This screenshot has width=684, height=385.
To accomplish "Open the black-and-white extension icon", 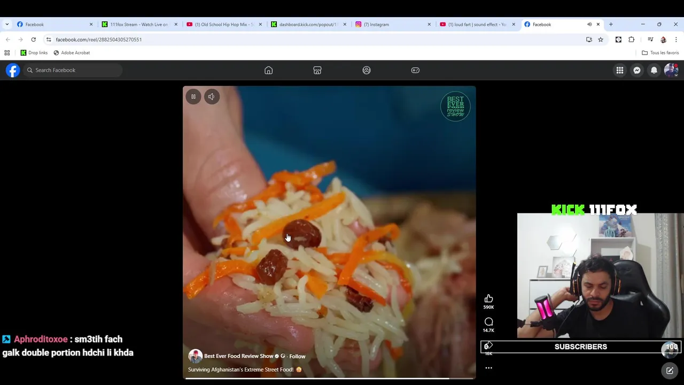I will (618, 40).
